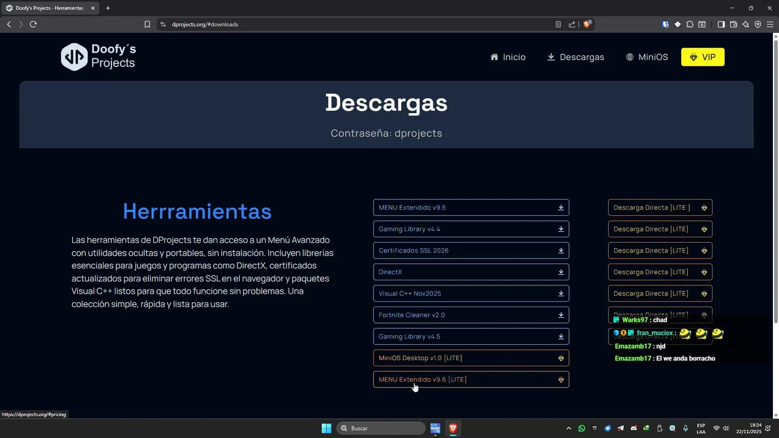
Task: Click Descarga Directa beside Gaming Library v4.4
Action: tap(660, 229)
